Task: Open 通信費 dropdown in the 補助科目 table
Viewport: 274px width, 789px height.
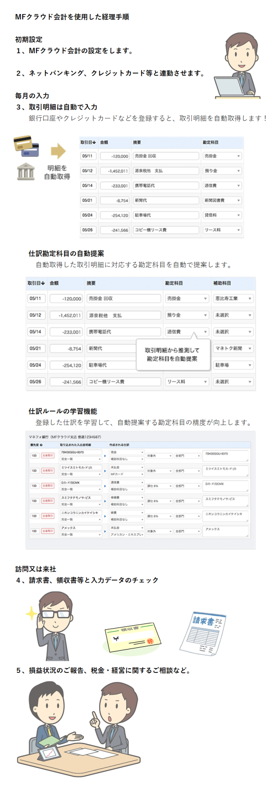Action: (x=187, y=332)
